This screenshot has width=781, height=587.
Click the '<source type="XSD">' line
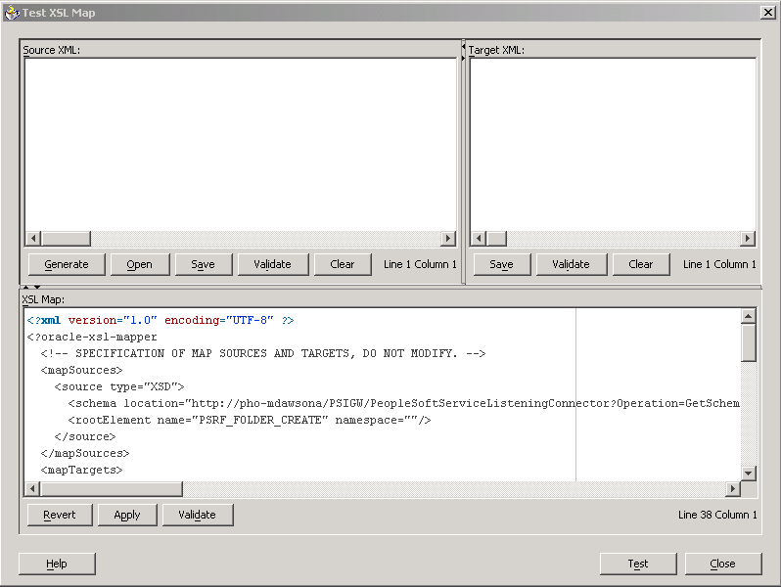pyautogui.click(x=119, y=386)
